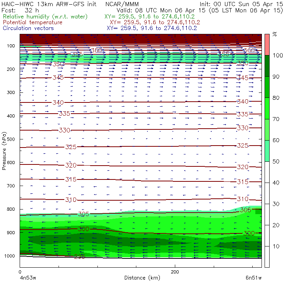Click the left 360 contour label near tropopause
This screenshot has height=285, width=285.
pyautogui.click(x=96, y=50)
